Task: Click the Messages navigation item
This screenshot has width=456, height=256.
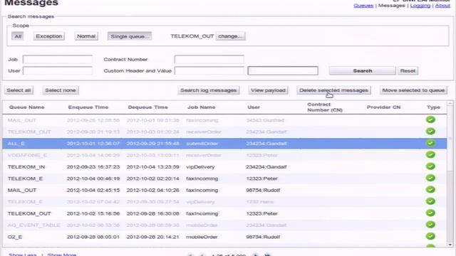Action: coord(391,6)
